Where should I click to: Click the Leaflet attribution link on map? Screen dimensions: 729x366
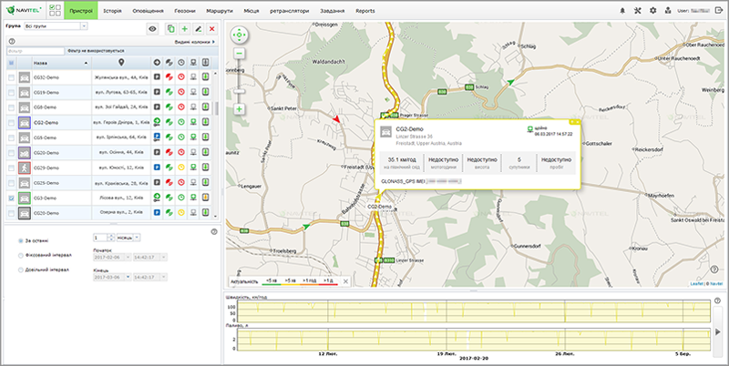[695, 285]
